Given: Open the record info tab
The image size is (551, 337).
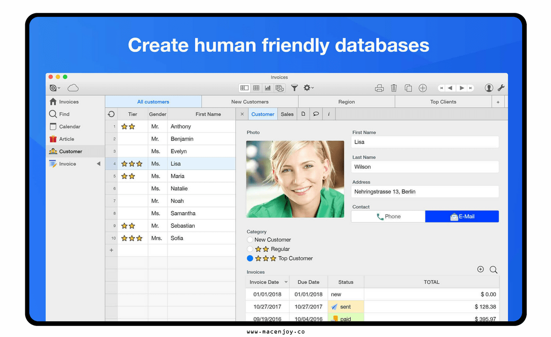Looking at the screenshot, I should [329, 114].
